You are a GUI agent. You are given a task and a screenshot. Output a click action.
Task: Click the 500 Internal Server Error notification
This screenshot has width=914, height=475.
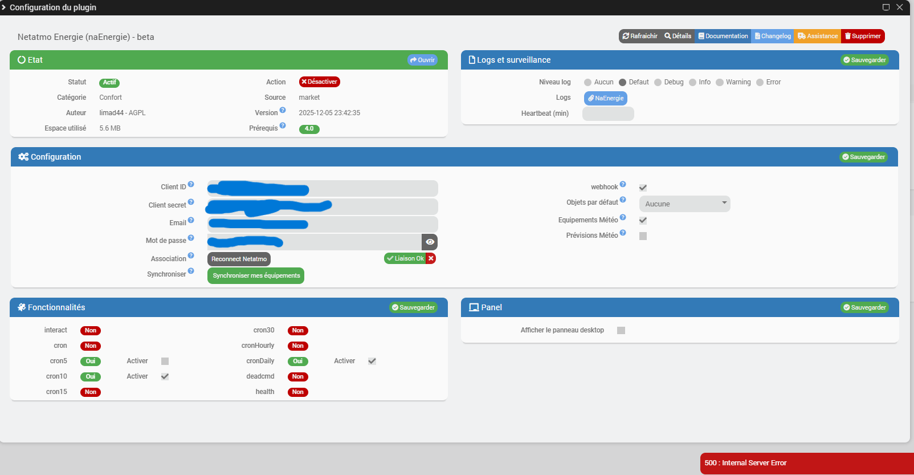click(807, 463)
